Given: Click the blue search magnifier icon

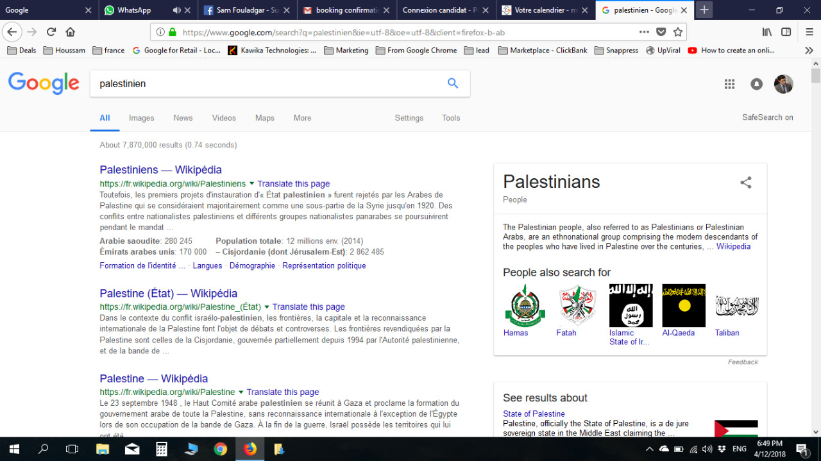Looking at the screenshot, I should (453, 83).
